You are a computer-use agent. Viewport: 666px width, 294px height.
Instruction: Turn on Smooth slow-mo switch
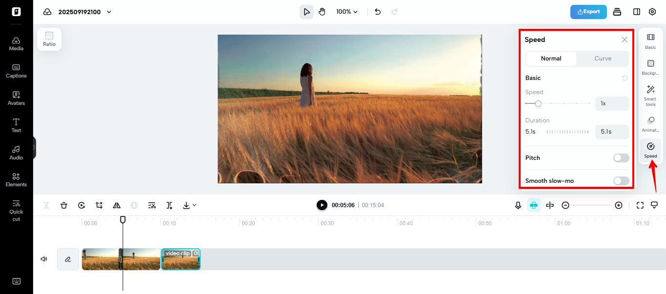[x=621, y=181]
